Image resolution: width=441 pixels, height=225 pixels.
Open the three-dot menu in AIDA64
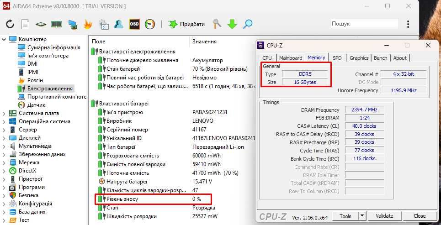point(408,24)
